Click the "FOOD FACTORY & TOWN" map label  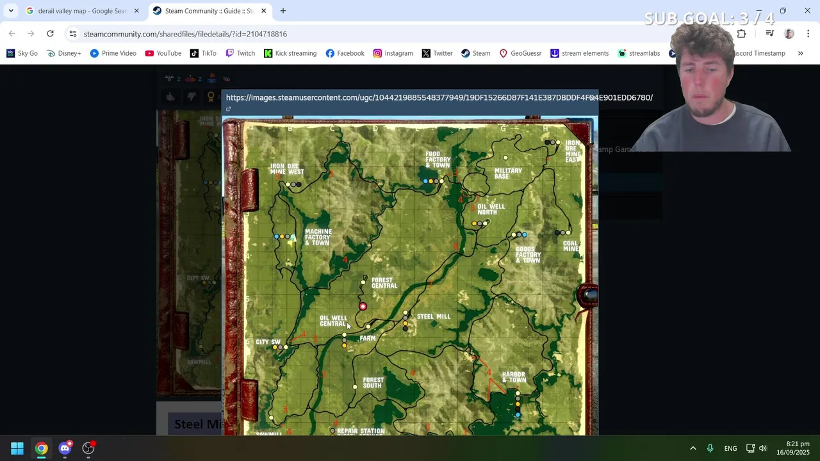(438, 159)
